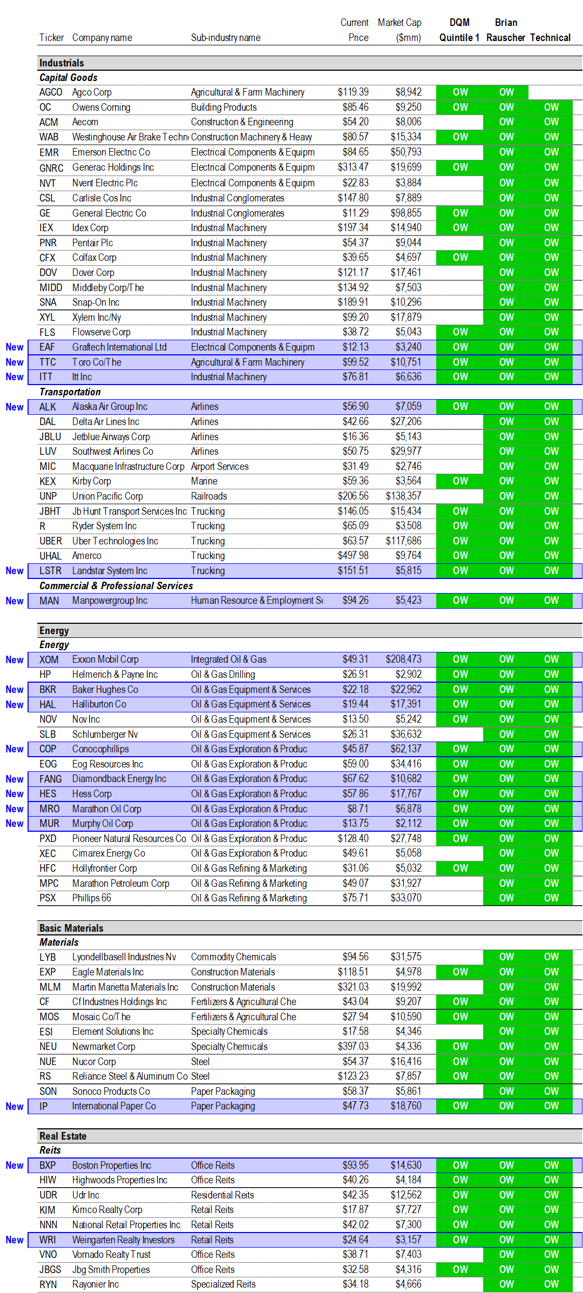Screen dimensions: 583x1293
Task: Click Exxon Mobil market cap $208,473
Action: tap(403, 659)
